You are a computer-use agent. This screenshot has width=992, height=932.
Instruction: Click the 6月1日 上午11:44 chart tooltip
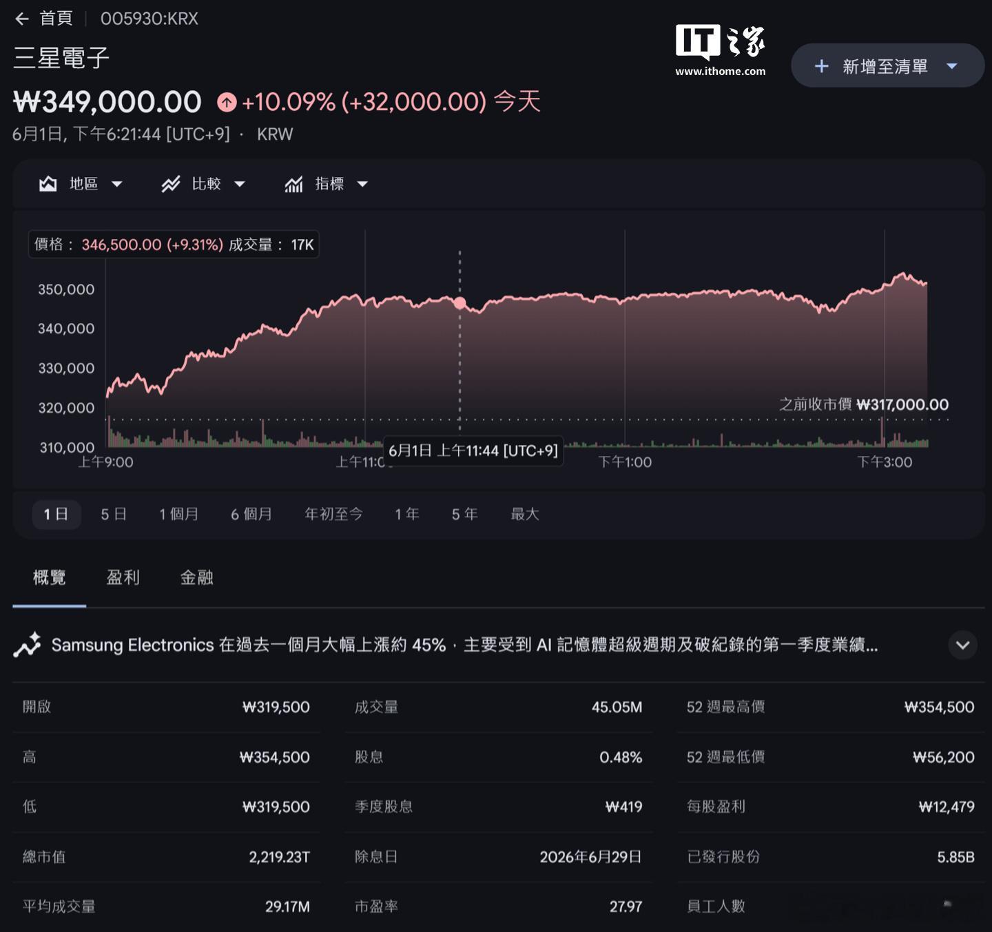[473, 451]
